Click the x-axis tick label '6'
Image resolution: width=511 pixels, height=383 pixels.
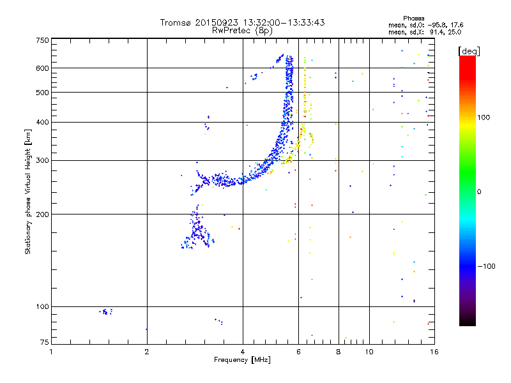click(298, 352)
